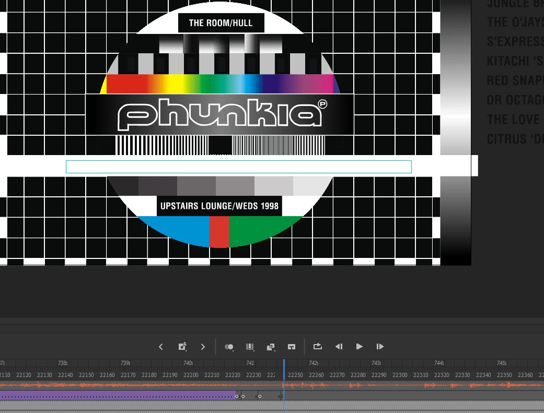This screenshot has height=413, width=544.
Task: Step forward one frame
Action: click(x=380, y=346)
